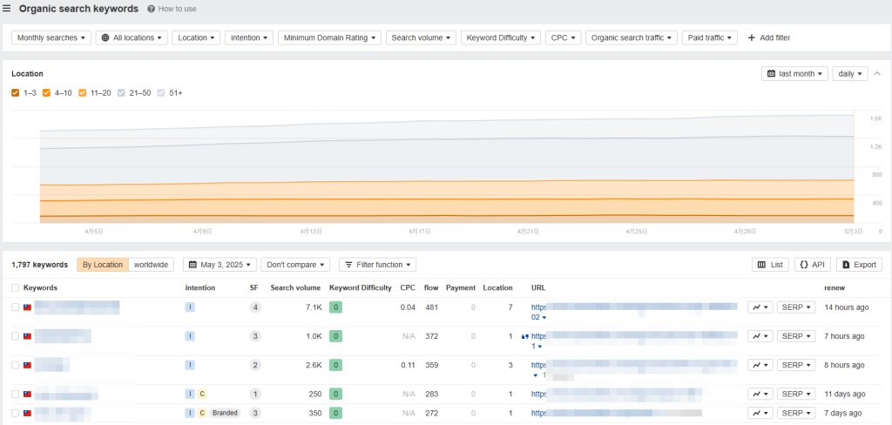The height and width of the screenshot is (425, 892).
Task: Click the green difficulty 0 in 250 row
Action: click(335, 394)
